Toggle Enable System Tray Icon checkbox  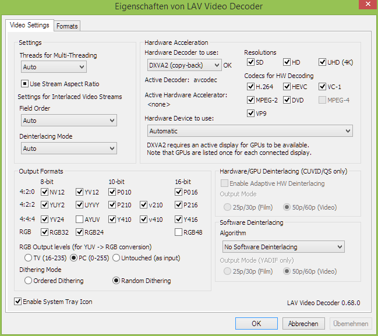pyautogui.click(x=18, y=302)
